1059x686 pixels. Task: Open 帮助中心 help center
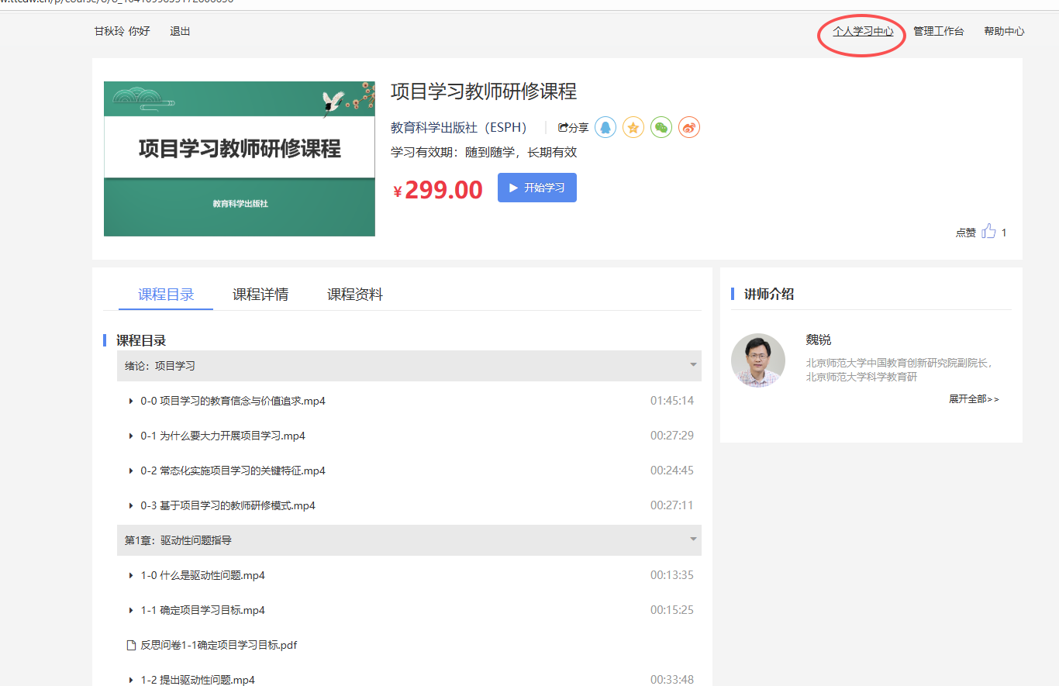pyautogui.click(x=1004, y=31)
